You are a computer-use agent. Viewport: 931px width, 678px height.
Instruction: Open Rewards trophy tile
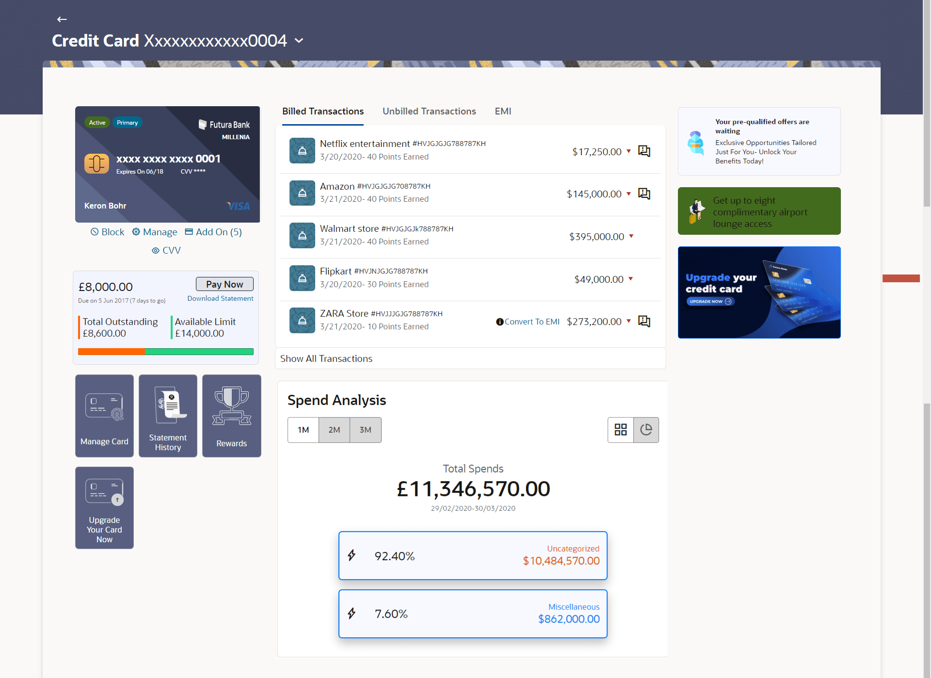click(x=231, y=416)
